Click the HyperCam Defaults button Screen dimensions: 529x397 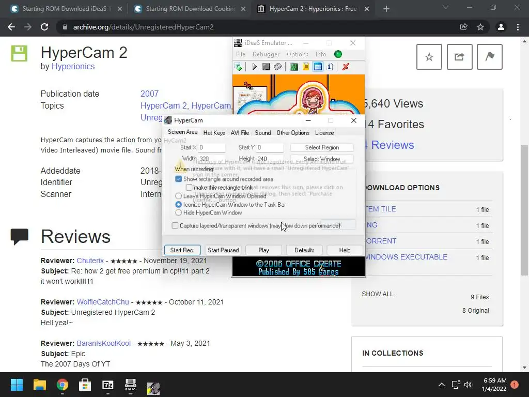coord(304,250)
